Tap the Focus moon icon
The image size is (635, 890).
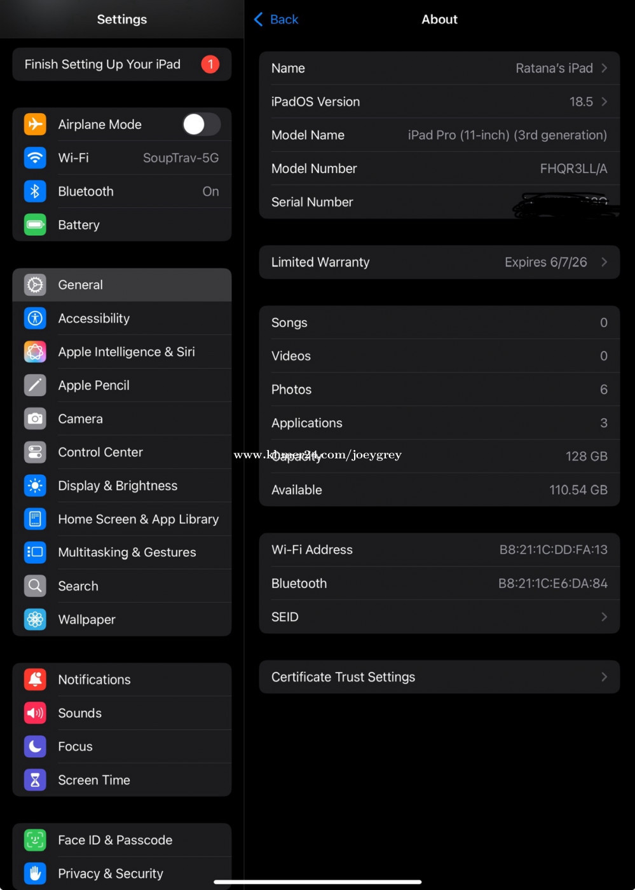click(x=35, y=746)
